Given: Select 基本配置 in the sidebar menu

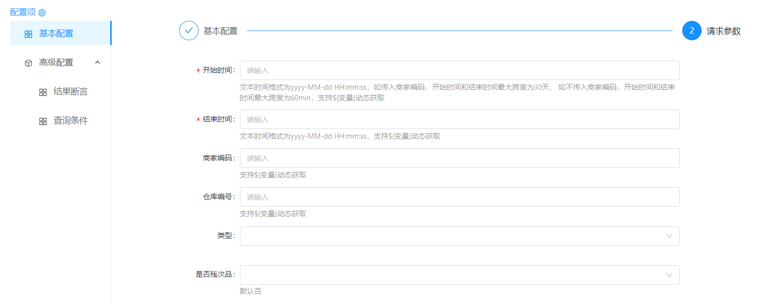Looking at the screenshot, I should click(56, 33).
